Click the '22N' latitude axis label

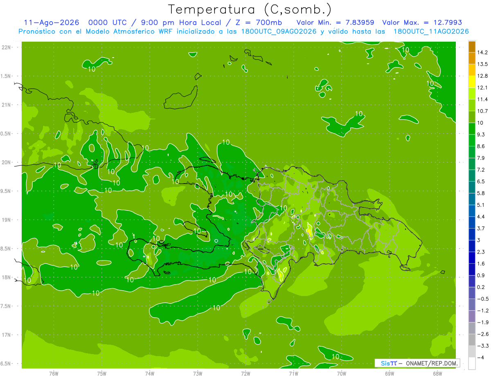coord(7,47)
